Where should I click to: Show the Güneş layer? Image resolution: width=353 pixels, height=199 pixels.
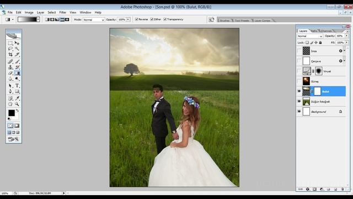(299, 81)
